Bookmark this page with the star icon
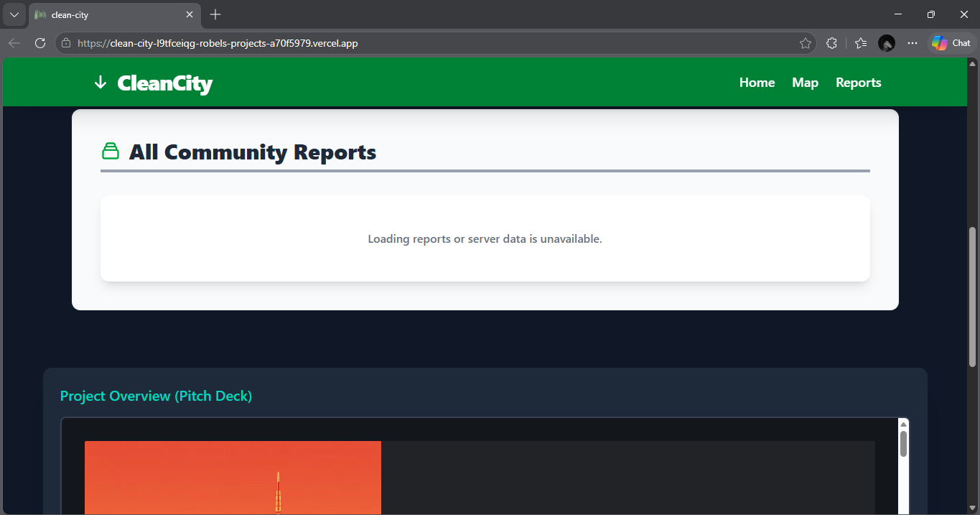The image size is (980, 515). pos(806,43)
